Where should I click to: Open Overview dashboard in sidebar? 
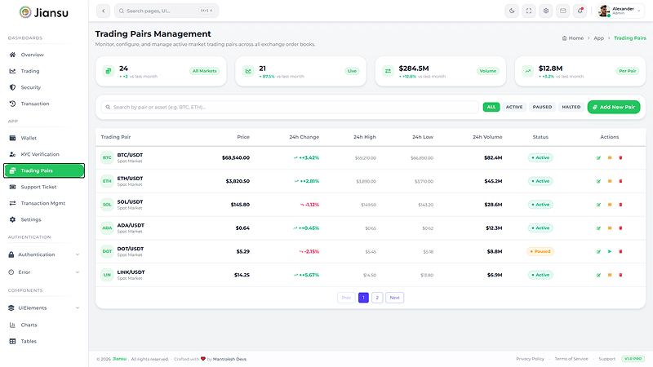[44, 55]
